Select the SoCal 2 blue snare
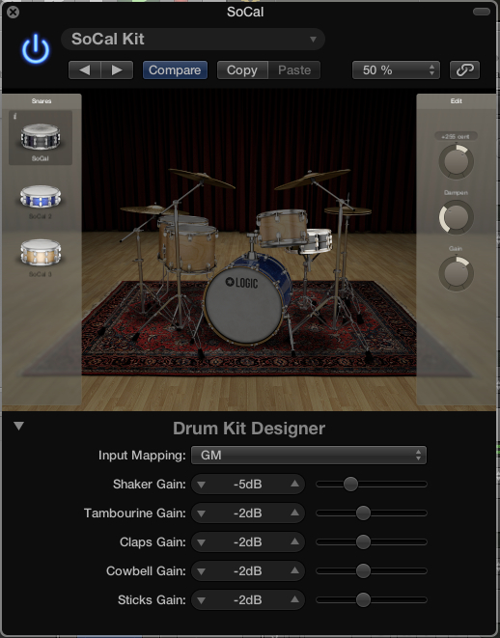 41,197
